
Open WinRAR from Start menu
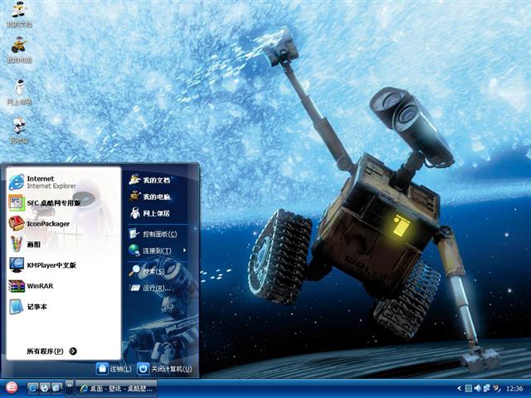tap(63, 286)
